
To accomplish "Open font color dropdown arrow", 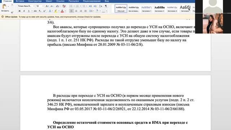I will click(65, 11).
